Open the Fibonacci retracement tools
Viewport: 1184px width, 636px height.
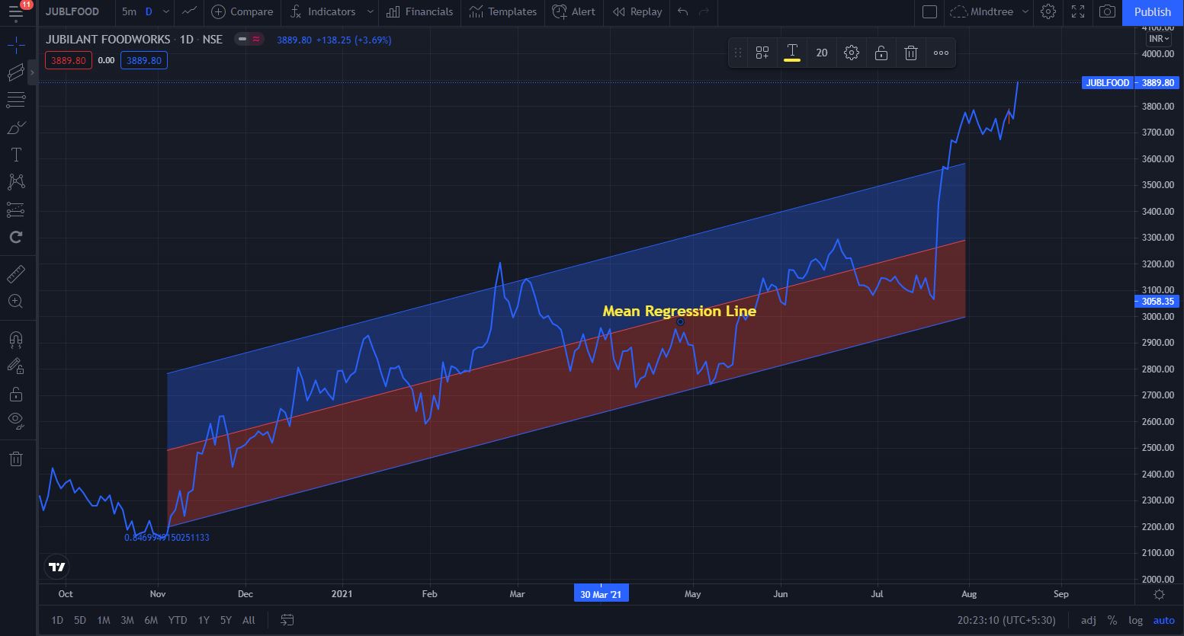point(16,100)
